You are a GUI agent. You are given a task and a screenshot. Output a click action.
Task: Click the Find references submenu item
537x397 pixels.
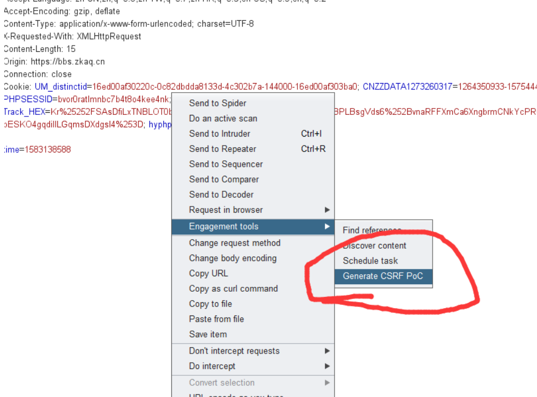[x=384, y=230]
